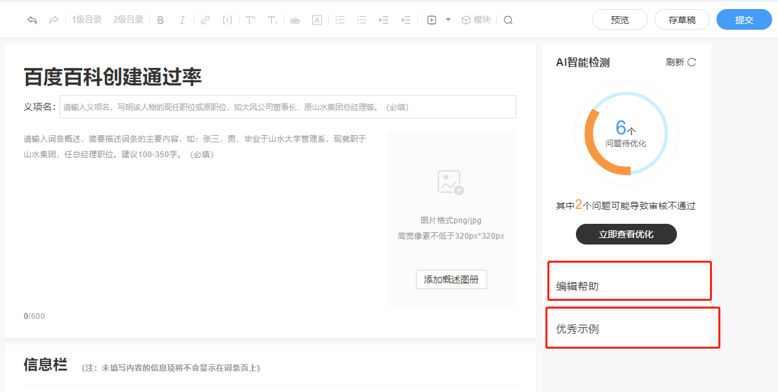Click the 预览 preview button
This screenshot has height=392, width=778.
620,20
